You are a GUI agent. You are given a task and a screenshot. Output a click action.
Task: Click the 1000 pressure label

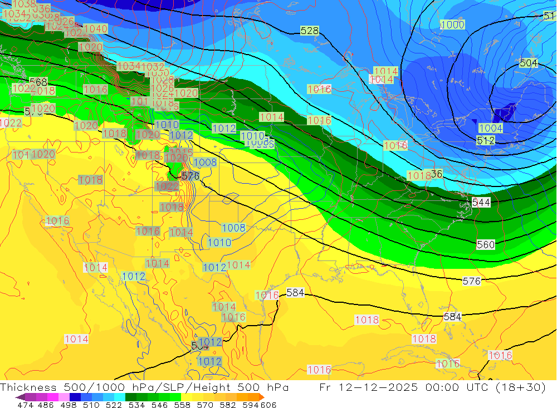coord(452,24)
